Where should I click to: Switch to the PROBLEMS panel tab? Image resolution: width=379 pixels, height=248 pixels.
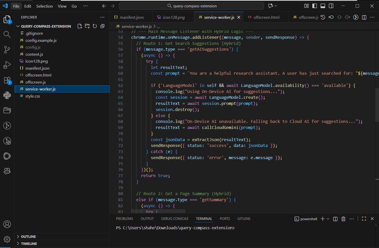click(x=124, y=219)
